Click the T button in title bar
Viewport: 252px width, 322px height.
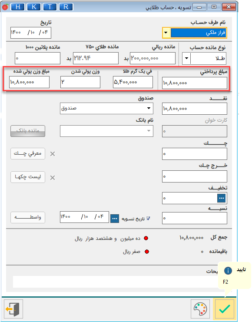50,7
